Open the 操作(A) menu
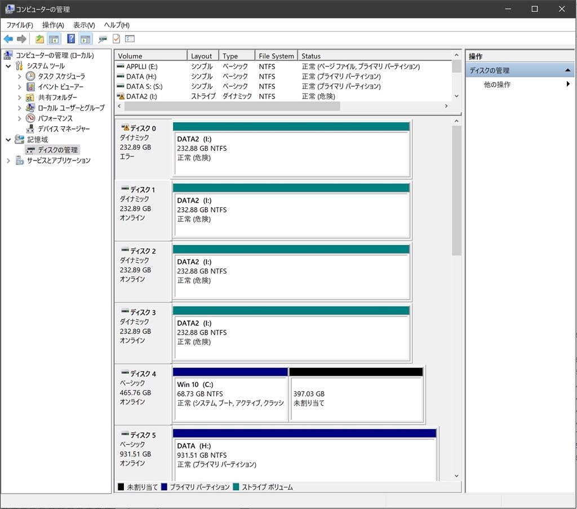The image size is (577, 509). 53,25
